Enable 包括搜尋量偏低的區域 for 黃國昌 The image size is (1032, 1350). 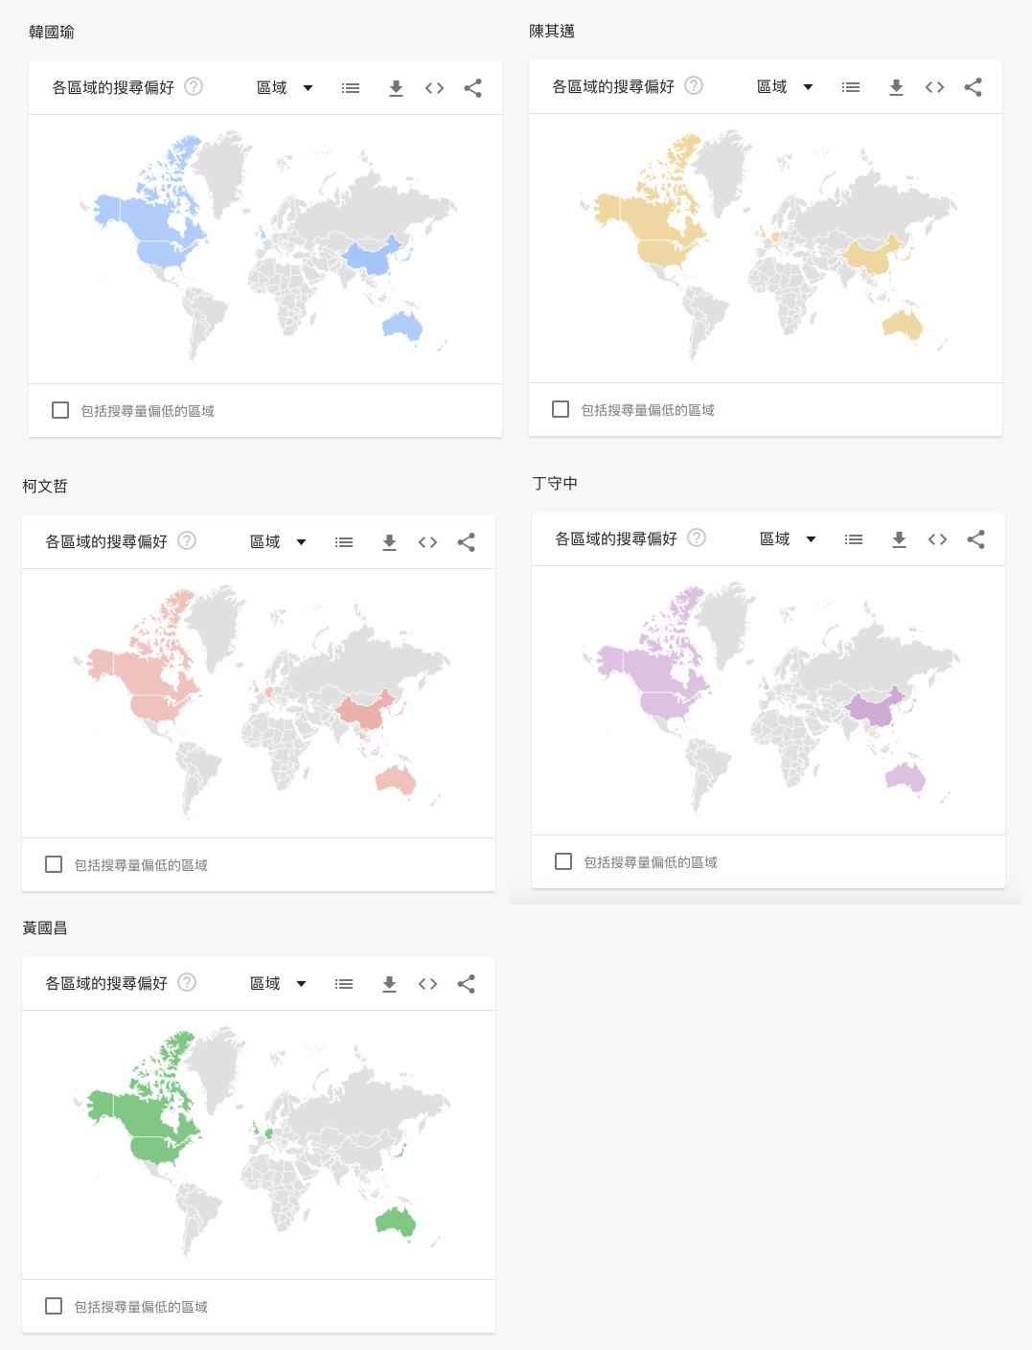[54, 1306]
